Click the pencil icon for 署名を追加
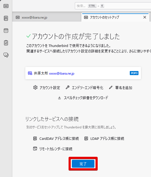This screenshot has width=151, height=177. click(x=111, y=87)
